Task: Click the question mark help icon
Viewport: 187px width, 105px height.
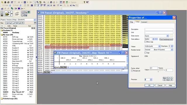Action: point(84,2)
